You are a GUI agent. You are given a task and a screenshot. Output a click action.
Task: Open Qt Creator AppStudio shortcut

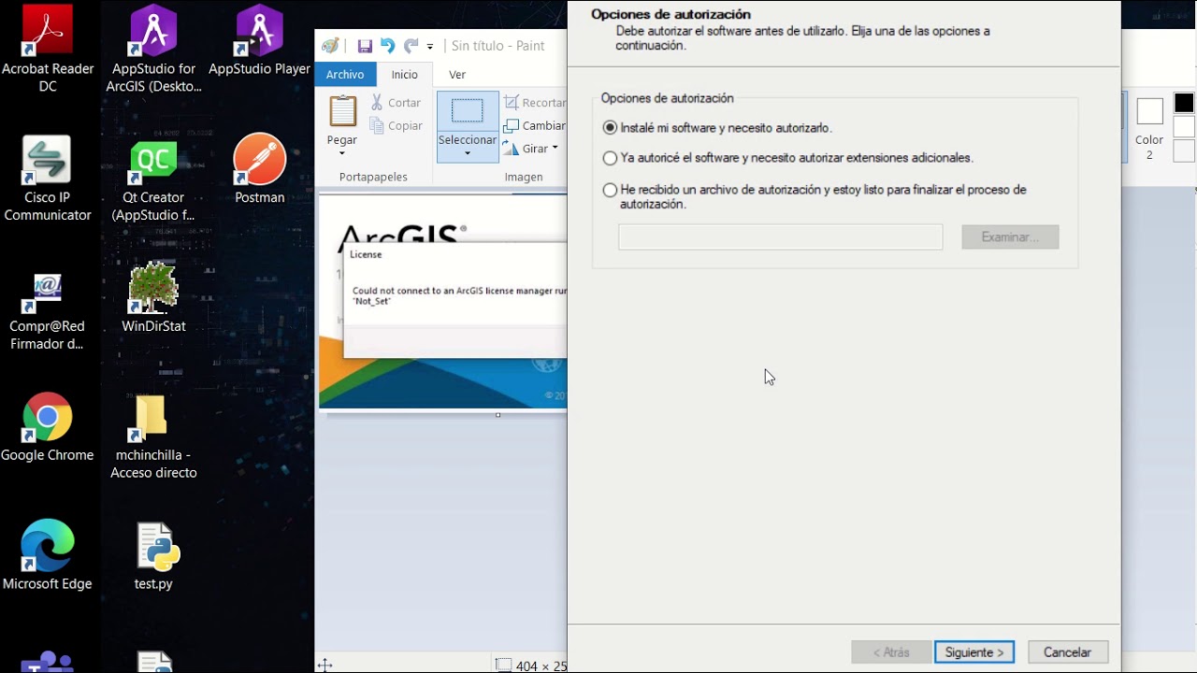[x=153, y=178]
